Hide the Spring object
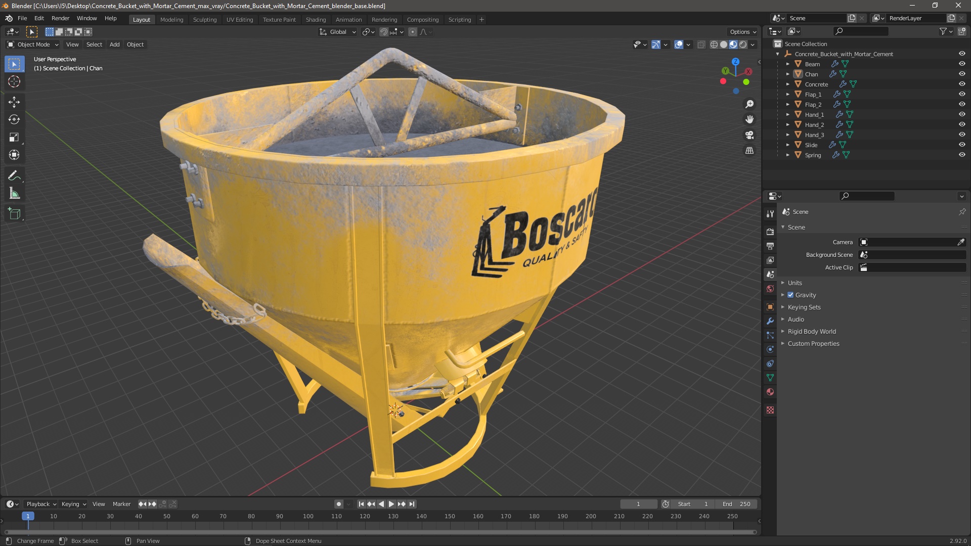This screenshot has height=546, width=971. (962, 155)
